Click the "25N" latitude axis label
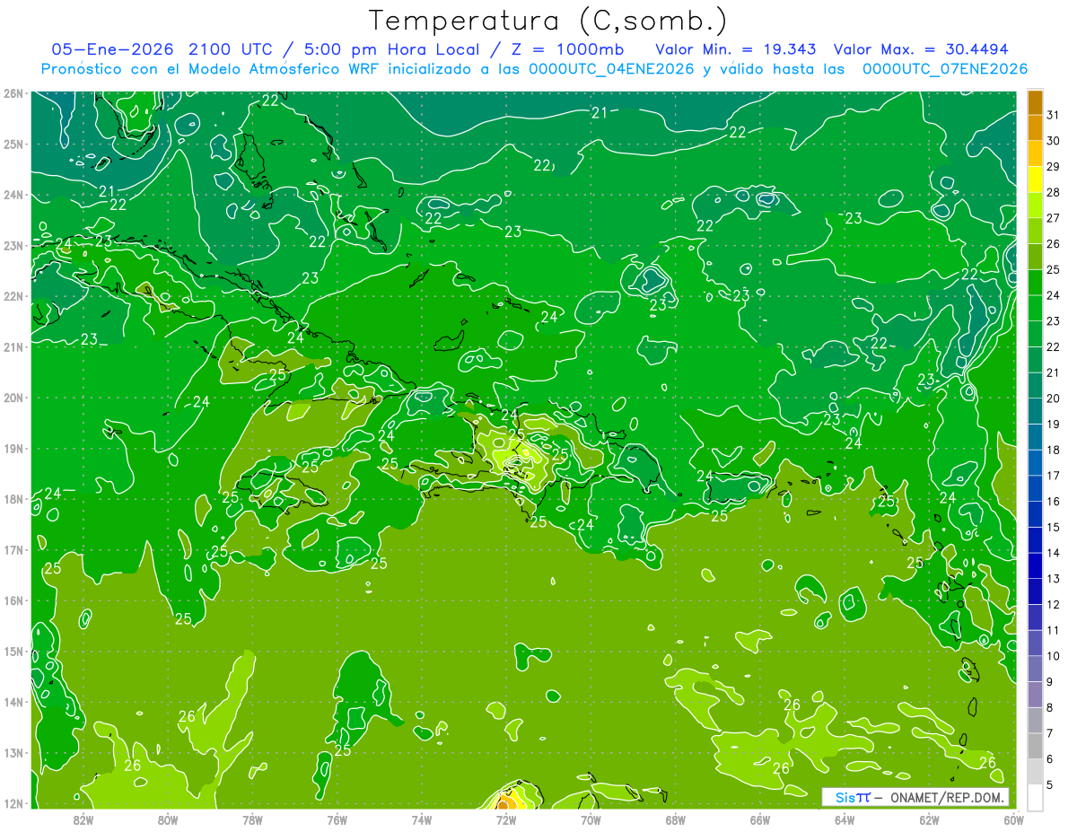Image resolution: width=1077 pixels, height=832 pixels. (13, 145)
